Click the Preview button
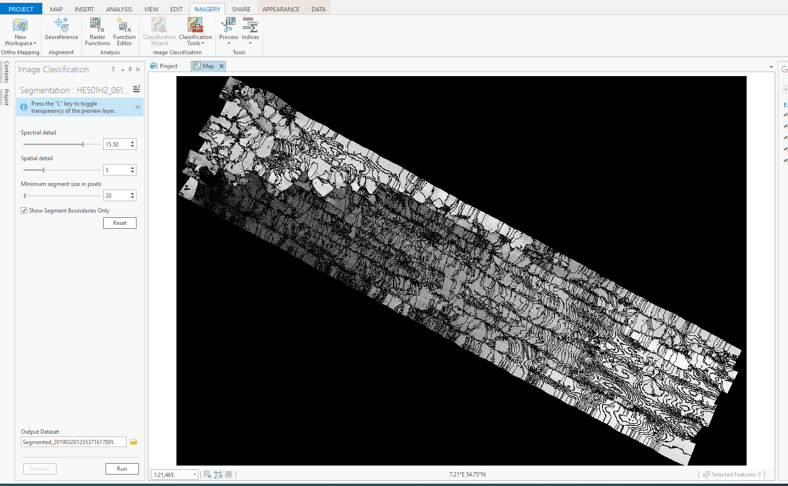The image size is (788, 486). pos(40,469)
